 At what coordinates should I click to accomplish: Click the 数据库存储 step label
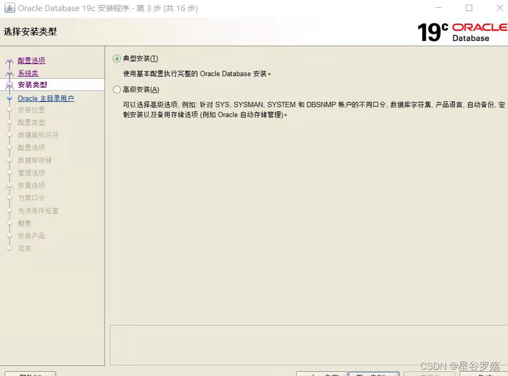coord(35,160)
